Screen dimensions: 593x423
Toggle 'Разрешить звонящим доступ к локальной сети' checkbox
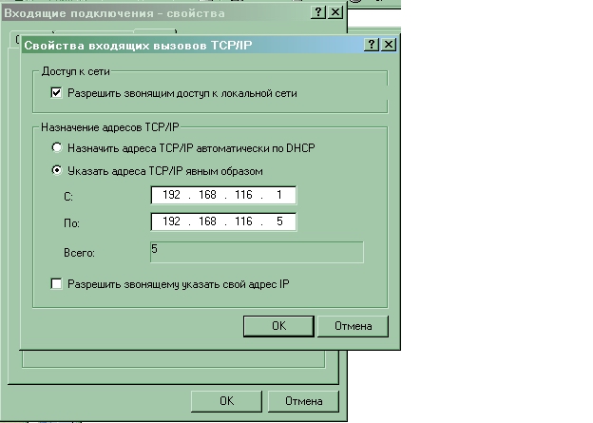(x=56, y=93)
